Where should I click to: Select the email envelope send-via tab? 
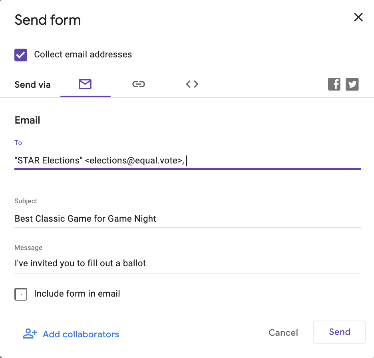[85, 84]
